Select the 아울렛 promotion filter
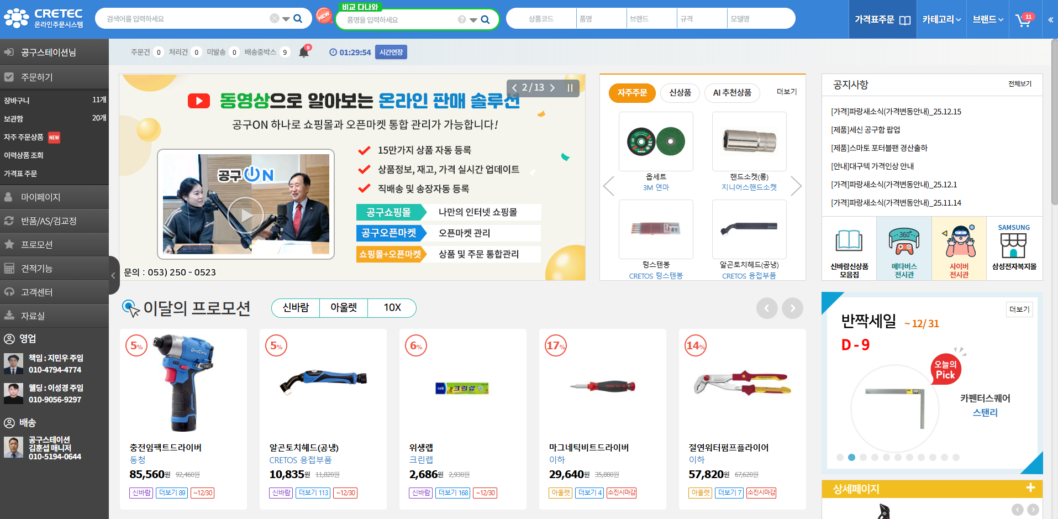1058x519 pixels. pos(344,308)
